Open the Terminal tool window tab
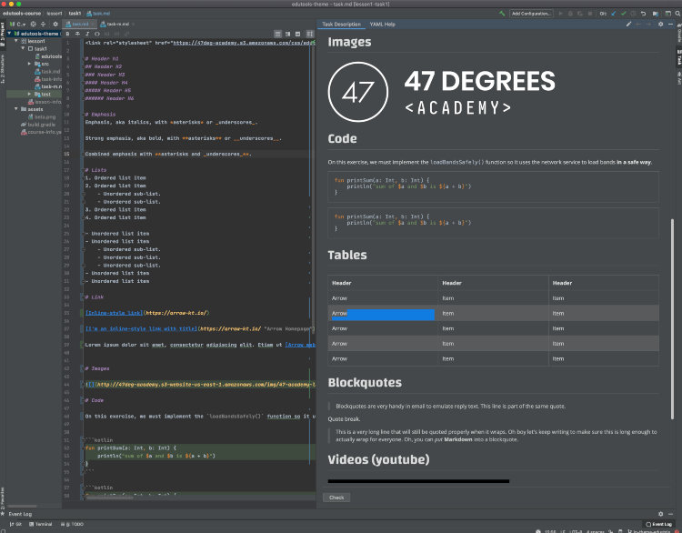682x533 pixels. coord(40,524)
